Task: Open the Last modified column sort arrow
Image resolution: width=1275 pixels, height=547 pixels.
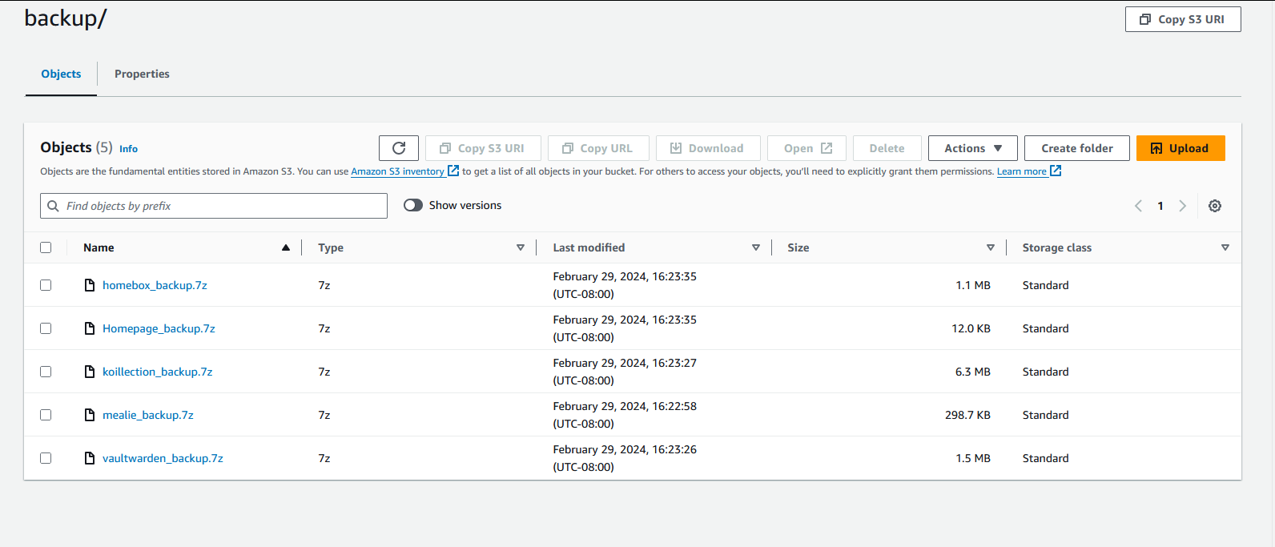Action: (x=755, y=247)
